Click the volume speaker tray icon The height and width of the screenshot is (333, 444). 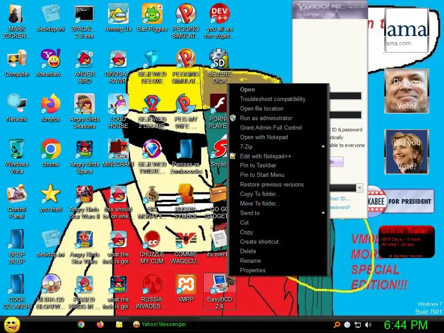[368, 325]
